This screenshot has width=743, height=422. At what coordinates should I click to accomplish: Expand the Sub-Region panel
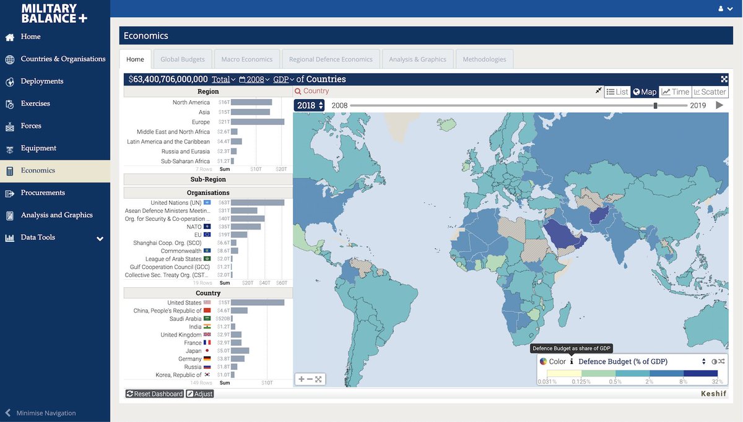(208, 179)
